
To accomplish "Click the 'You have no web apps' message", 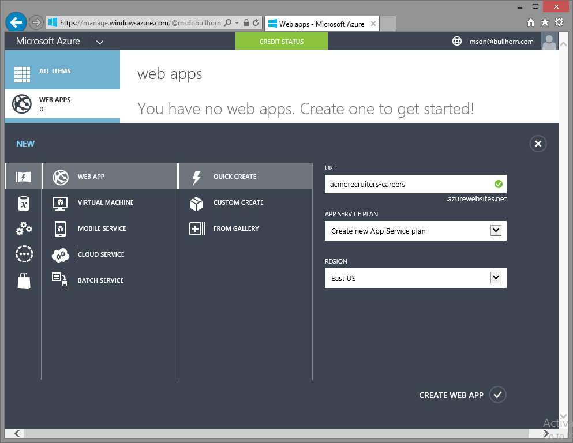I will (305, 109).
